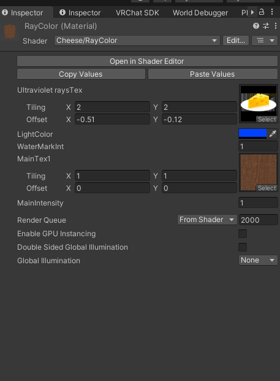The width and height of the screenshot is (280, 381).
Task: Toggle the Double Sided Global Illumination checkbox
Action: coord(243,247)
